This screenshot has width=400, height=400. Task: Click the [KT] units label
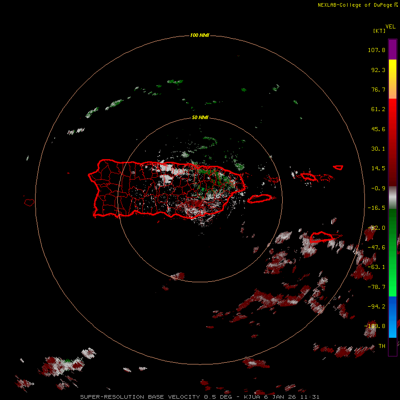[379, 31]
